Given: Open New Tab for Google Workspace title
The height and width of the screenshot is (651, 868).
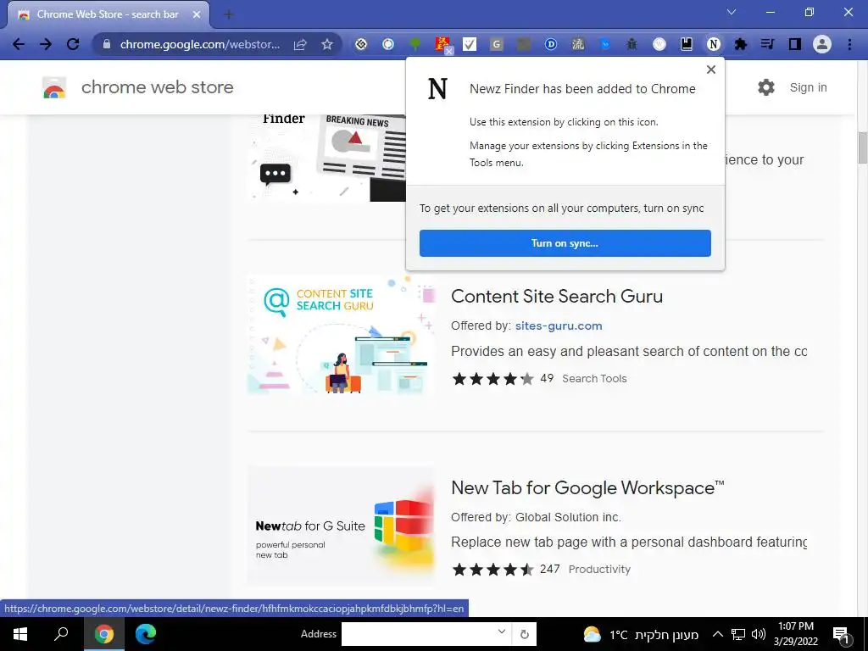Looking at the screenshot, I should coord(587,487).
